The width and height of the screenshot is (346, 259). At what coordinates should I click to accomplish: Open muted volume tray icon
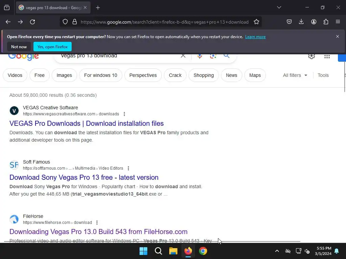(x=307, y=251)
